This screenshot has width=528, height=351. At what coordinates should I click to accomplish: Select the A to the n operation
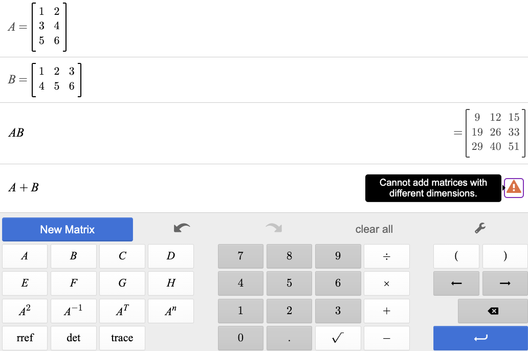(170, 311)
